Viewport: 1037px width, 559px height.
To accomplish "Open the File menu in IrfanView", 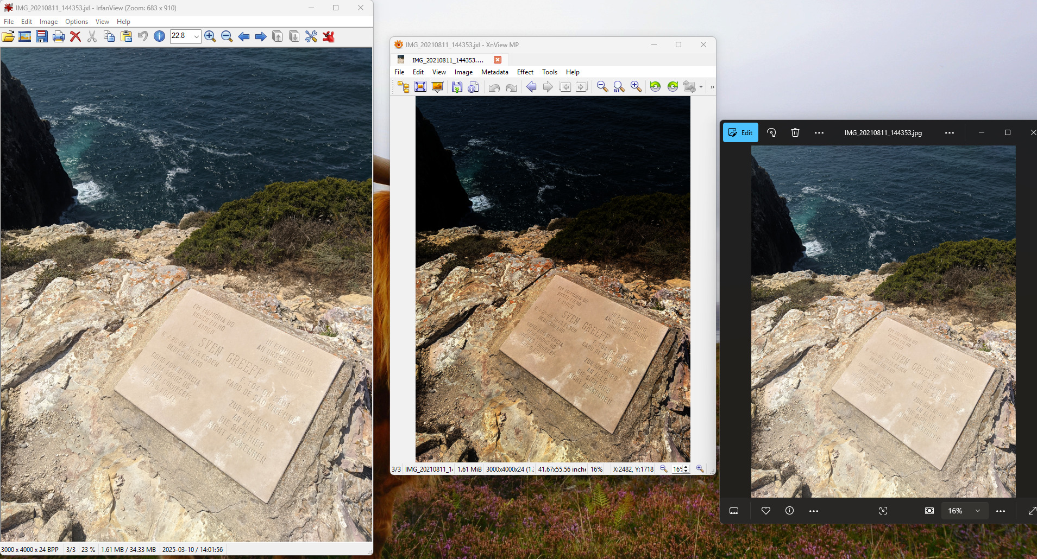I will click(x=9, y=22).
